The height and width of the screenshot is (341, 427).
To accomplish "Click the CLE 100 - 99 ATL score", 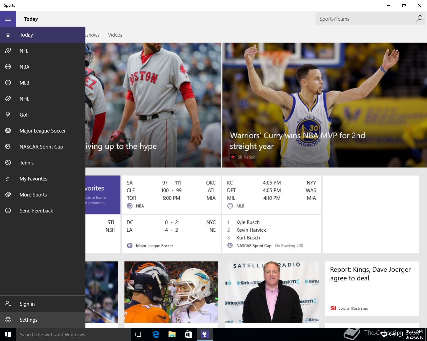I will [171, 190].
